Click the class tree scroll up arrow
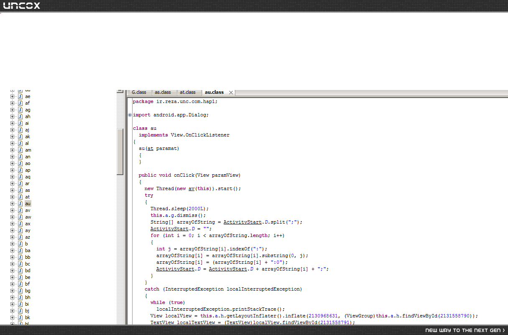508x335 pixels. 120,91
